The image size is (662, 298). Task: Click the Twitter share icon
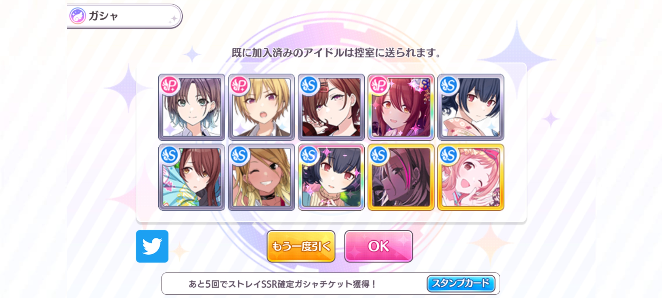pyautogui.click(x=152, y=246)
